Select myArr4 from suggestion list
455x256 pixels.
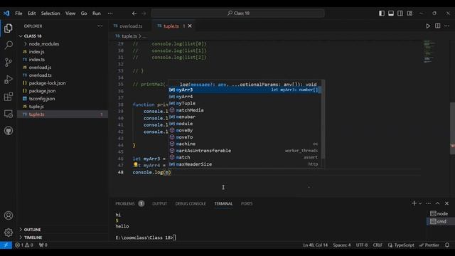point(245,97)
